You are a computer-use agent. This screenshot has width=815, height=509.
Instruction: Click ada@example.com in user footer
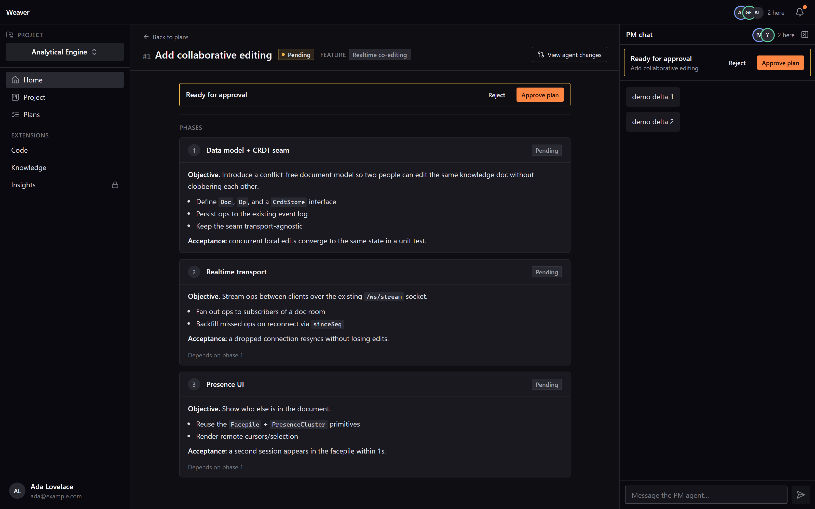point(56,496)
